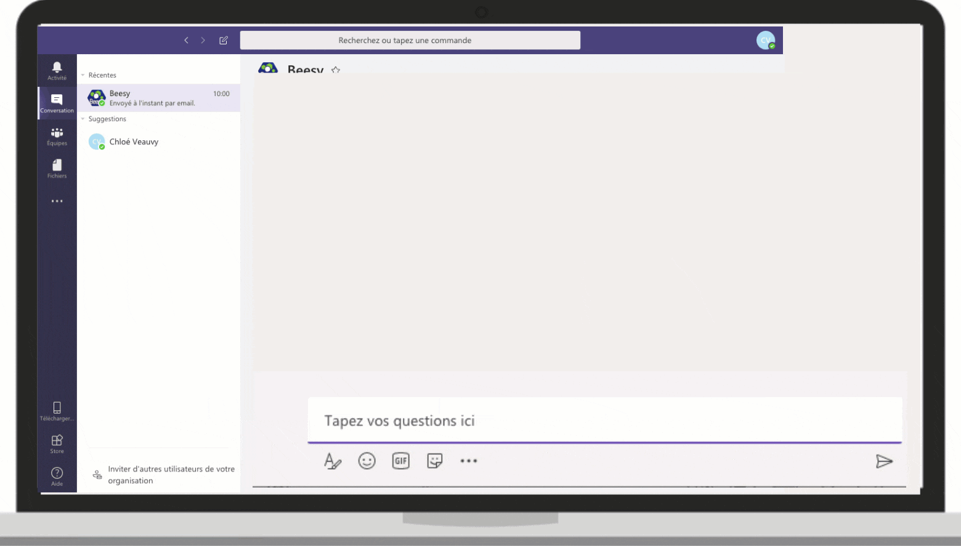Click the invite users icon

click(97, 475)
